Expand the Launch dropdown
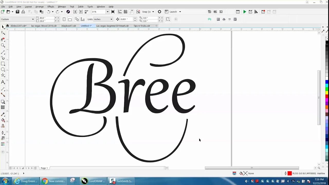 click(180, 12)
